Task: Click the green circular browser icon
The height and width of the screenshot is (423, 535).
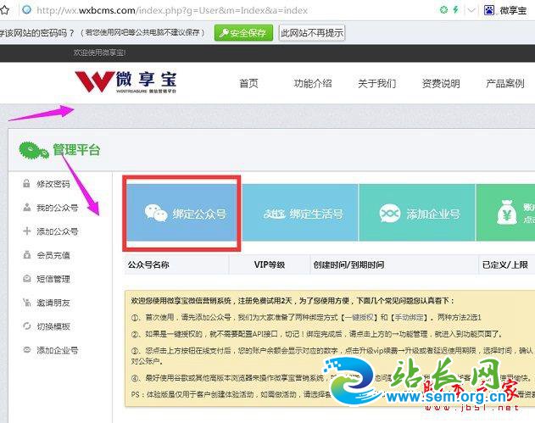Action: pyautogui.click(x=443, y=10)
